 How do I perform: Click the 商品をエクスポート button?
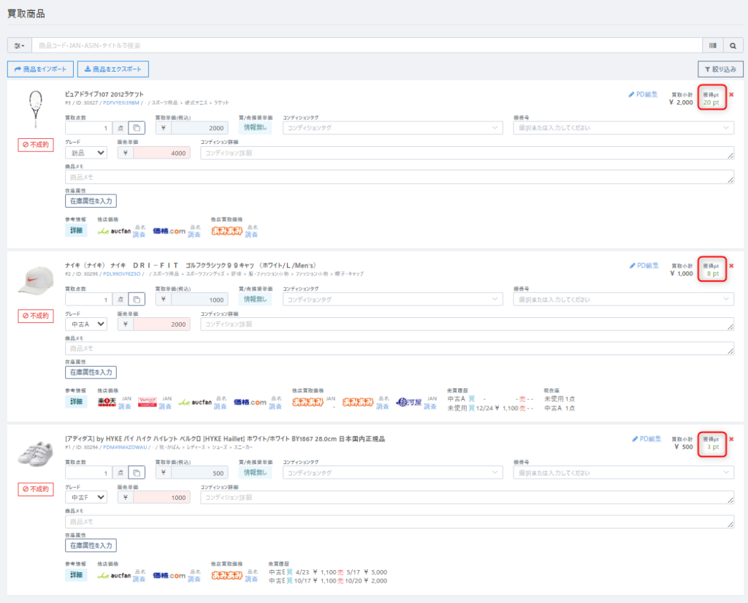112,69
